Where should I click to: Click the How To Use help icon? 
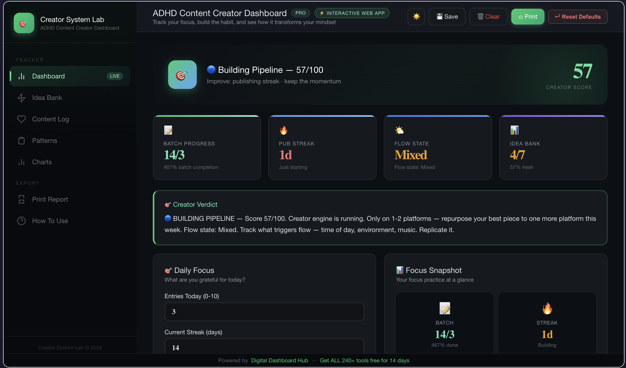pos(21,221)
